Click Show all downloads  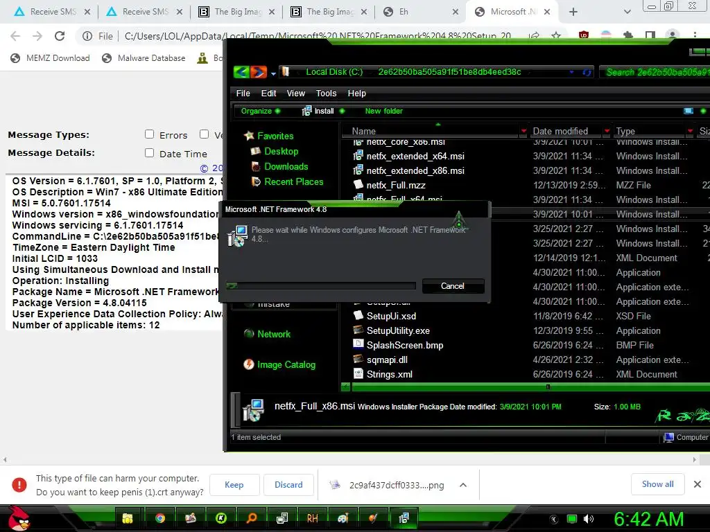[657, 484]
